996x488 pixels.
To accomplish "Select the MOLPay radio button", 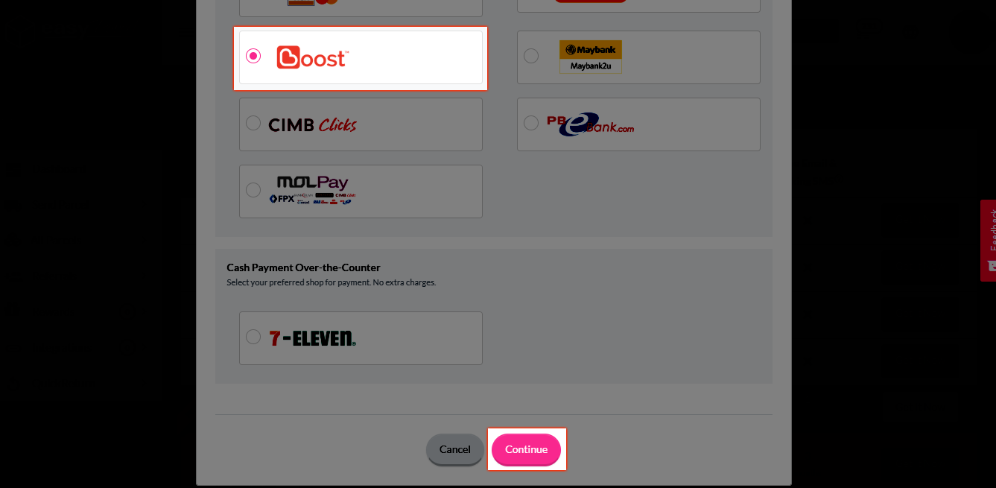I will (x=253, y=190).
